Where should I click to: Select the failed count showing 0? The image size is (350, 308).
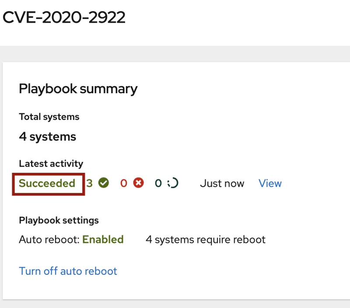click(x=124, y=183)
